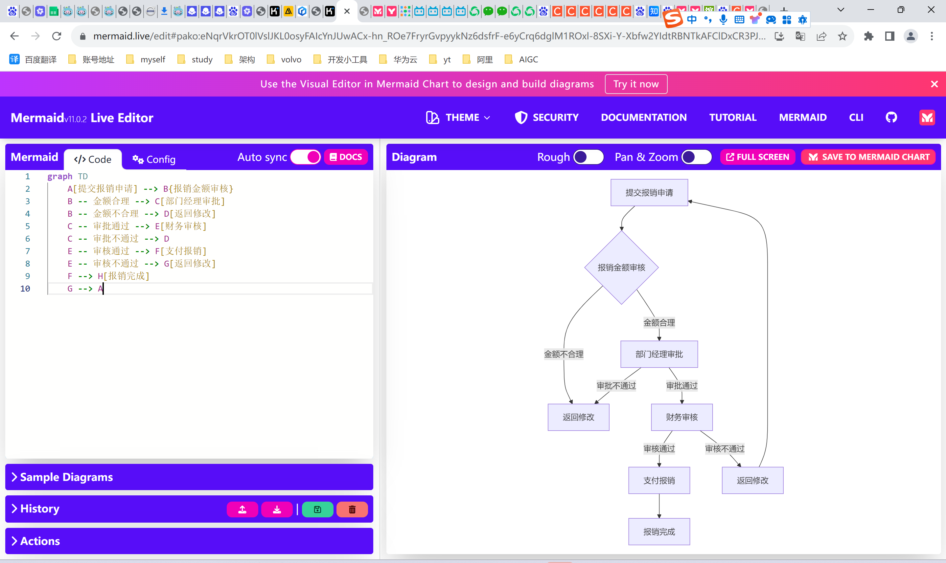Viewport: 946px width, 563px height.
Task: Delete history with the red trash icon
Action: (x=352, y=509)
